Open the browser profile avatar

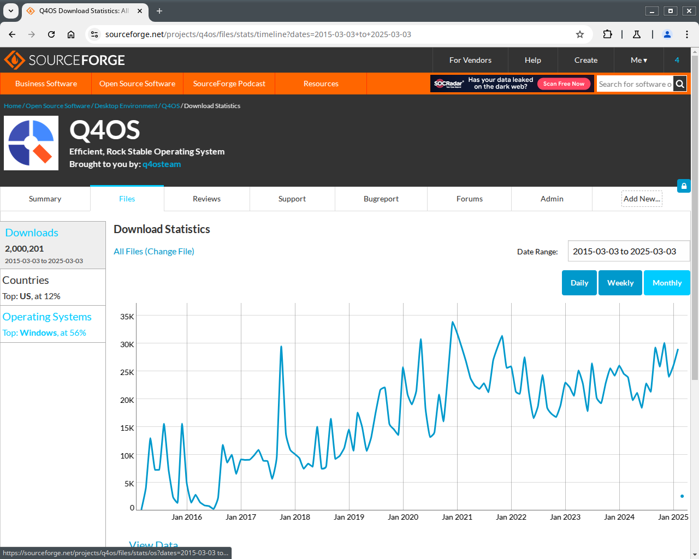click(x=667, y=34)
